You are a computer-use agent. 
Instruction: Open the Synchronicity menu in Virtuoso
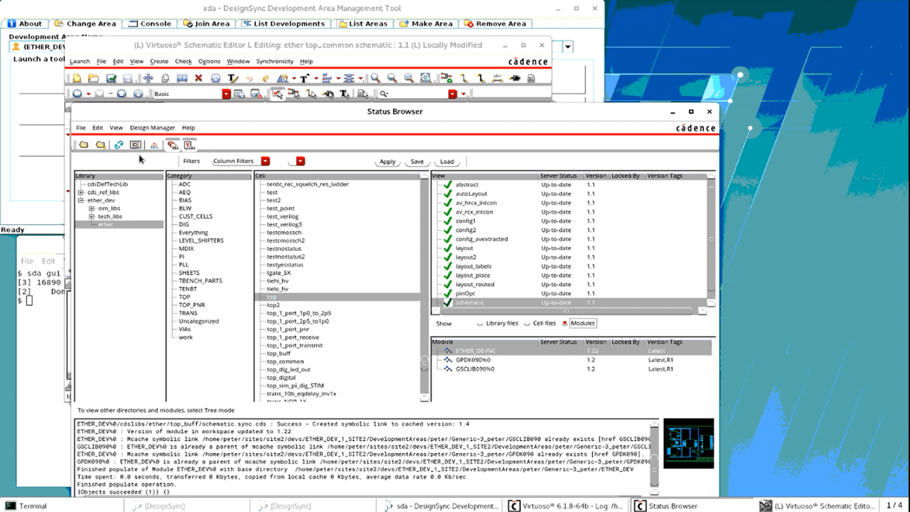(x=274, y=62)
